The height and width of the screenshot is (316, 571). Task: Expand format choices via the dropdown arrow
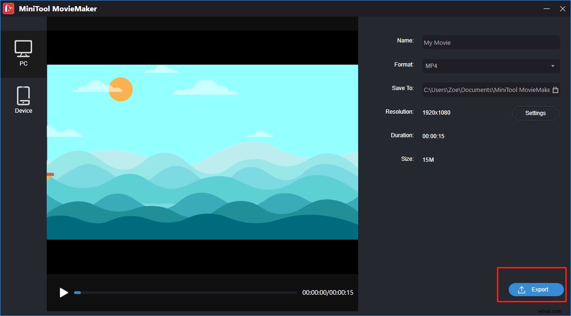coord(554,66)
